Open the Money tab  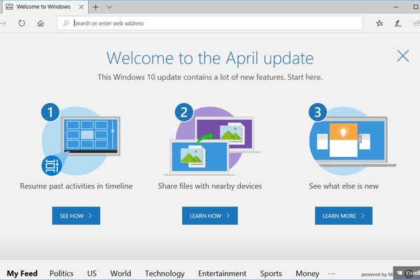(x=307, y=273)
